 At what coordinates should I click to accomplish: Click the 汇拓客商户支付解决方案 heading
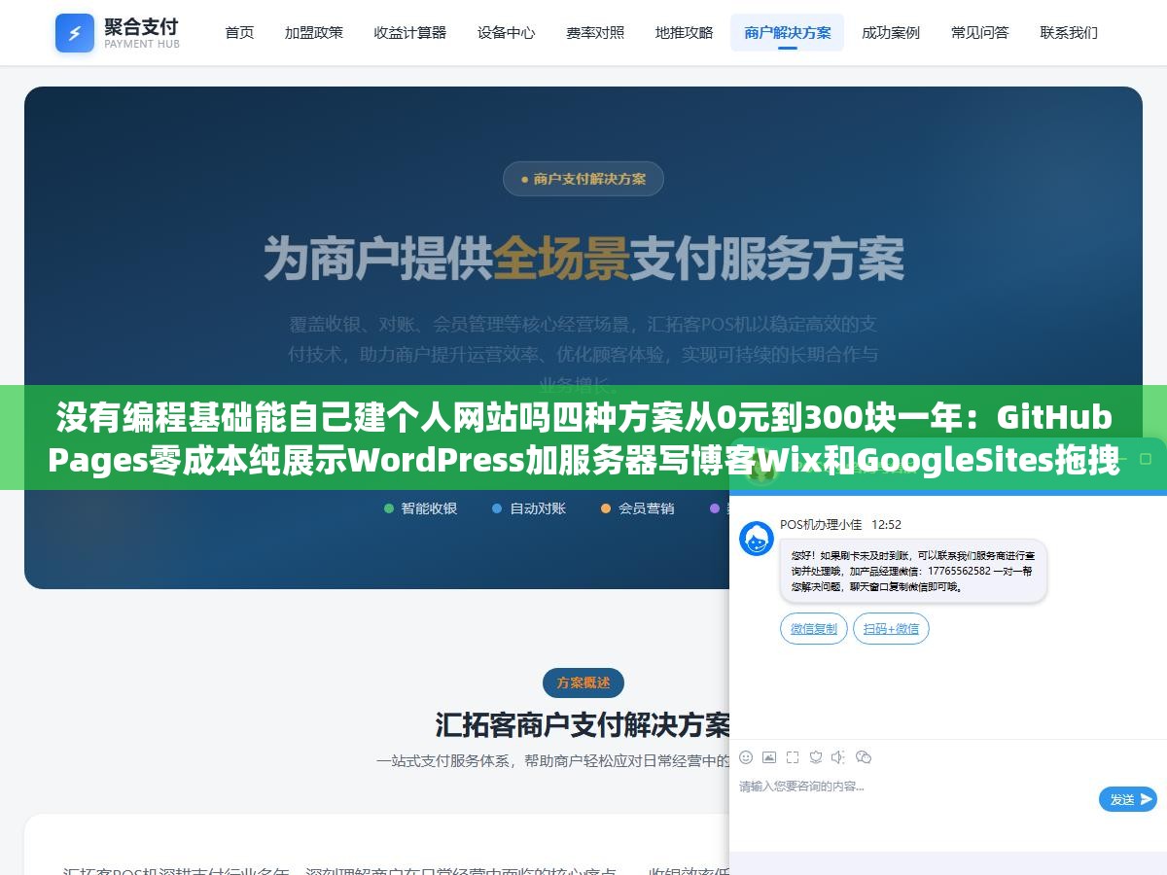583,725
